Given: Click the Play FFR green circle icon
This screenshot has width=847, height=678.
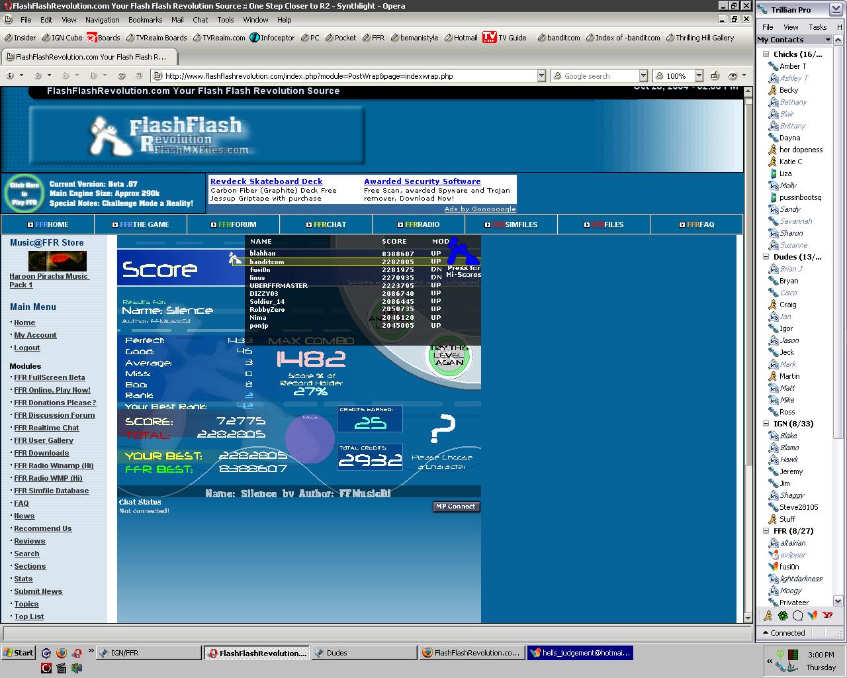Looking at the screenshot, I should click(24, 193).
